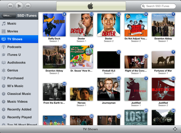The height and width of the screenshot is (133, 181).
Task: Click the badge 16 on From the Earth
Action: coord(64,84)
